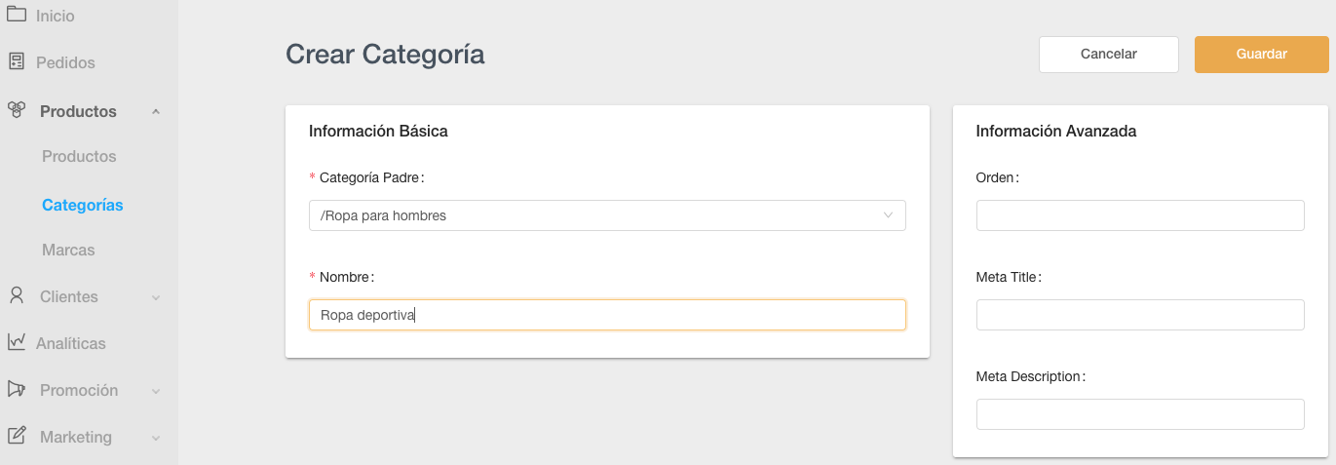Viewport: 1336px width, 465px height.
Task: Go to Marcas in sidebar
Action: (68, 251)
